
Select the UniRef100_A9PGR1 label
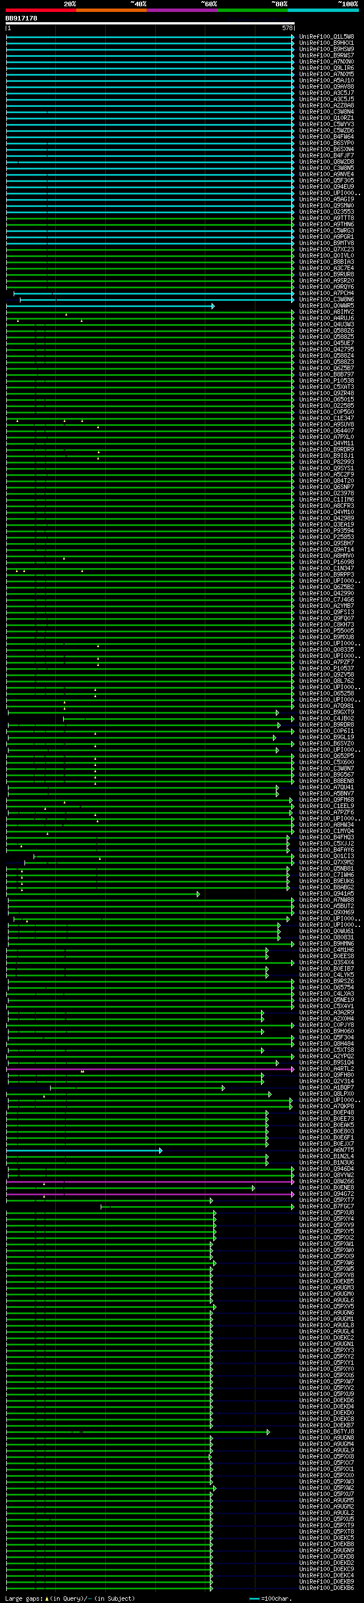[x=326, y=237]
